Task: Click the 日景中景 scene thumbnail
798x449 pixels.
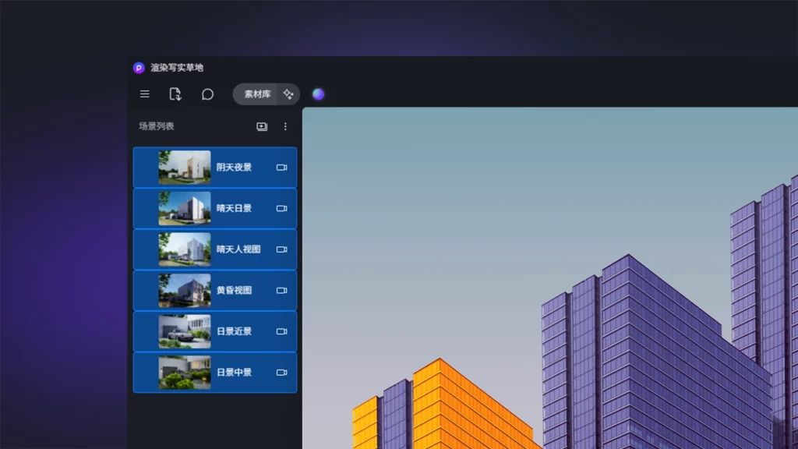Action: pyautogui.click(x=185, y=373)
